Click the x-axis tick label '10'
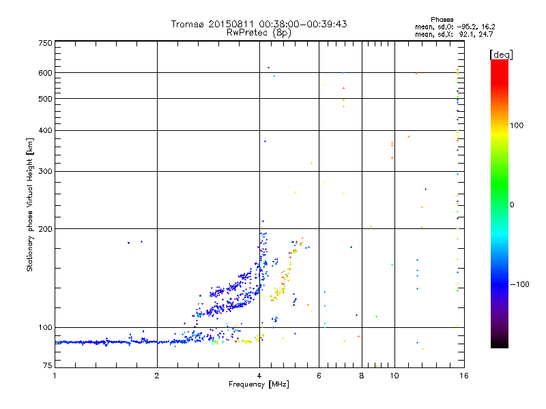The width and height of the screenshot is (546, 409). (394, 376)
